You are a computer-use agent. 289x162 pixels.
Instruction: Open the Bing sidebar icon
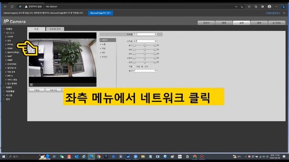tap(284, 7)
